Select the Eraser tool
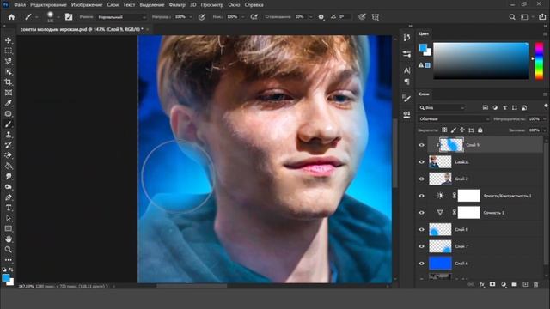Image resolution: width=550 pixels, height=309 pixels. pos(8,155)
